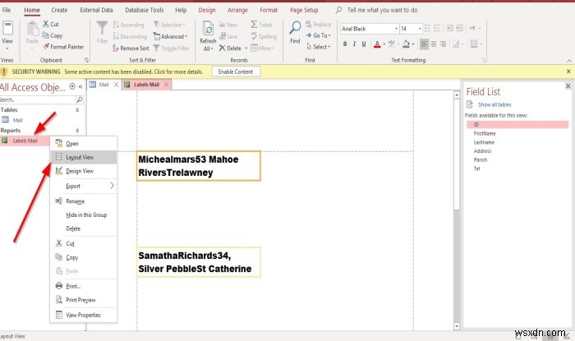Click the navigation pane search magnifier
Image resolution: width=575 pixels, height=341 pixels.
[79, 99]
